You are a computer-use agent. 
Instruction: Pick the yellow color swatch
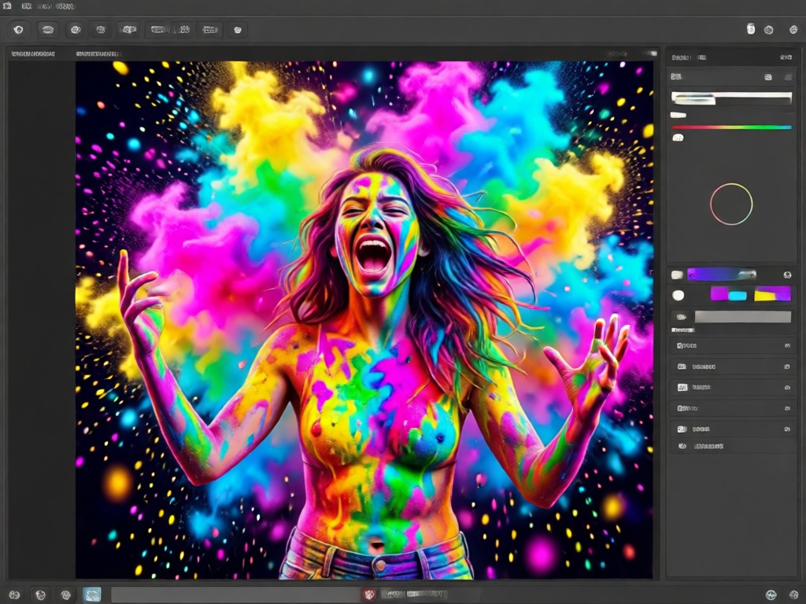[x=764, y=296]
